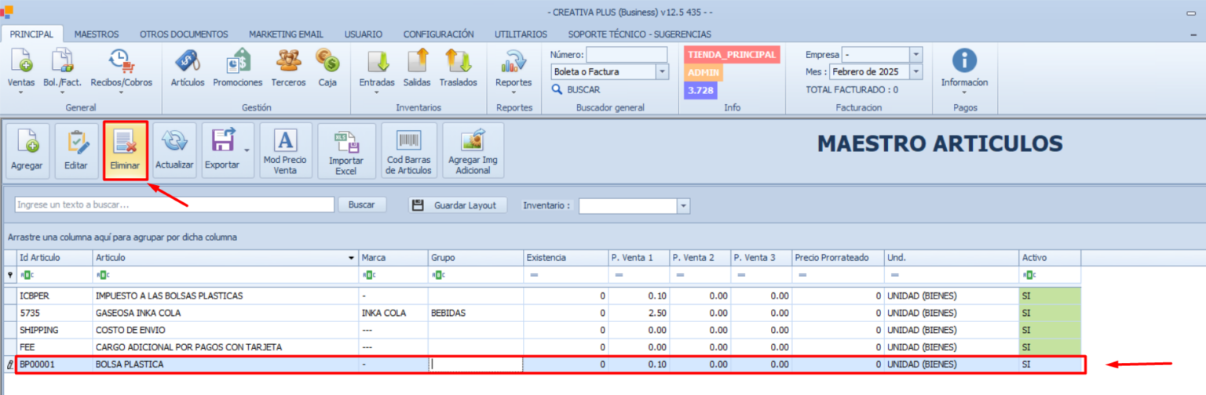
Task: Click the Id Articulo filter cell
Action: pyautogui.click(x=53, y=275)
